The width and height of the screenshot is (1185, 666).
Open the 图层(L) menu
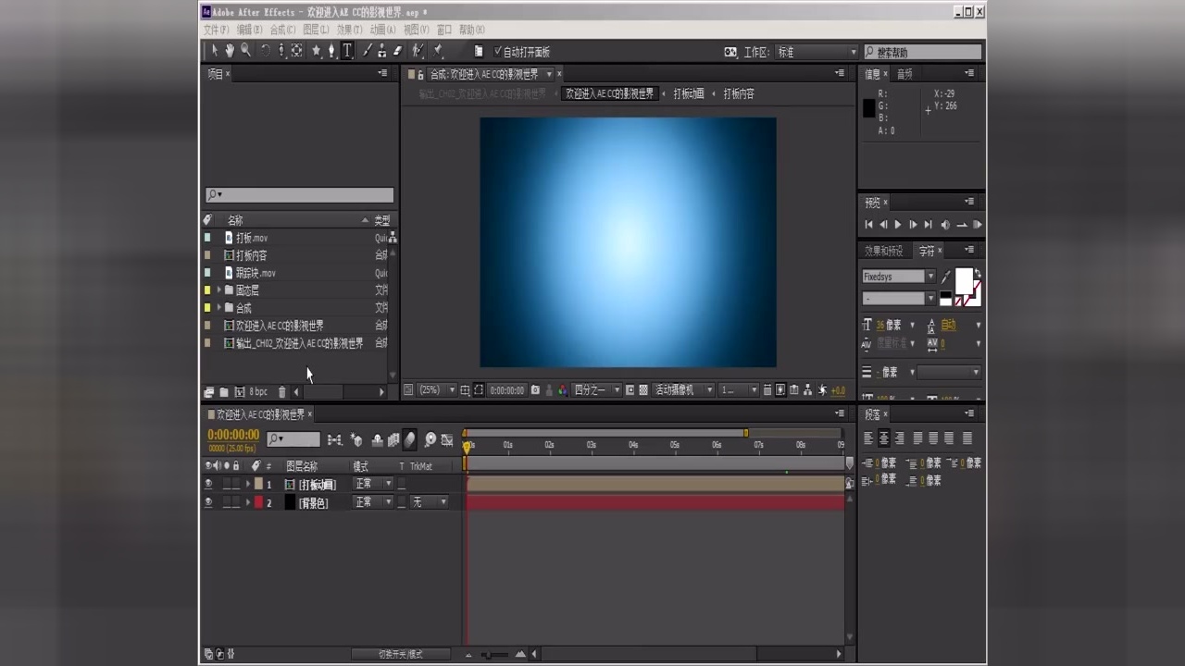coord(316,30)
